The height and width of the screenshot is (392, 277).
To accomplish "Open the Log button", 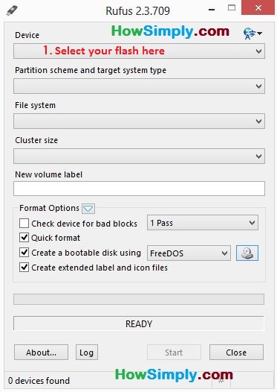I will [x=87, y=353].
